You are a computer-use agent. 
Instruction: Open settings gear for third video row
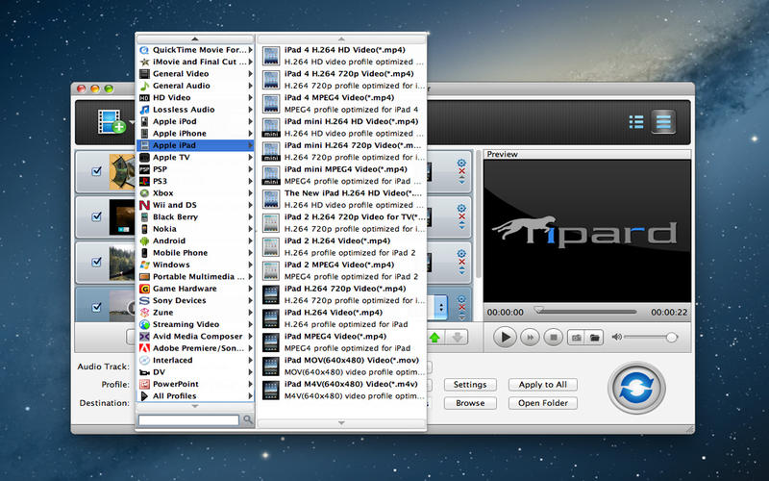pyautogui.click(x=461, y=254)
